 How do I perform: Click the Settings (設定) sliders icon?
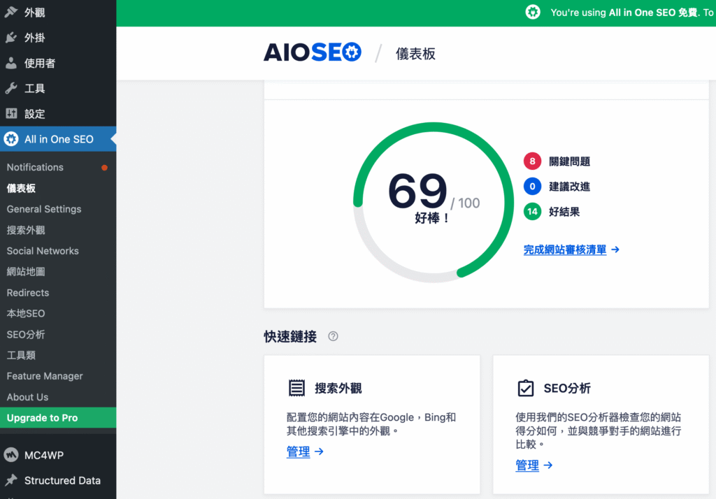click(x=11, y=113)
